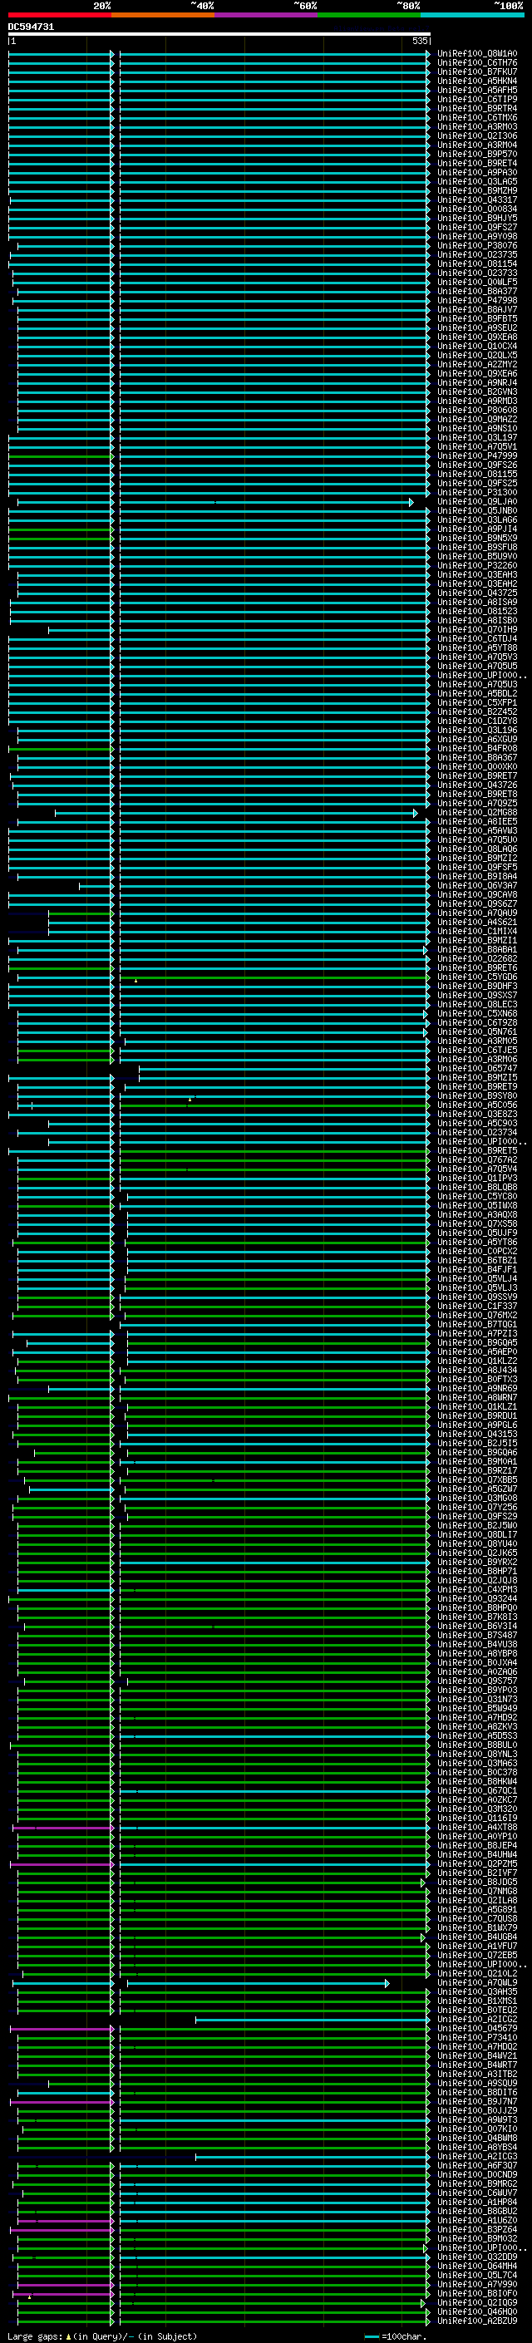
Task: Click label UniRef100_C6WUV7
Action: tap(477, 2192)
